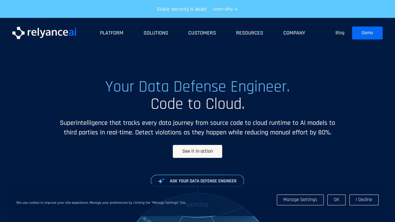The width and height of the screenshot is (395, 222).
Task: Open the 'Learn why' banner link
Action: (225, 9)
